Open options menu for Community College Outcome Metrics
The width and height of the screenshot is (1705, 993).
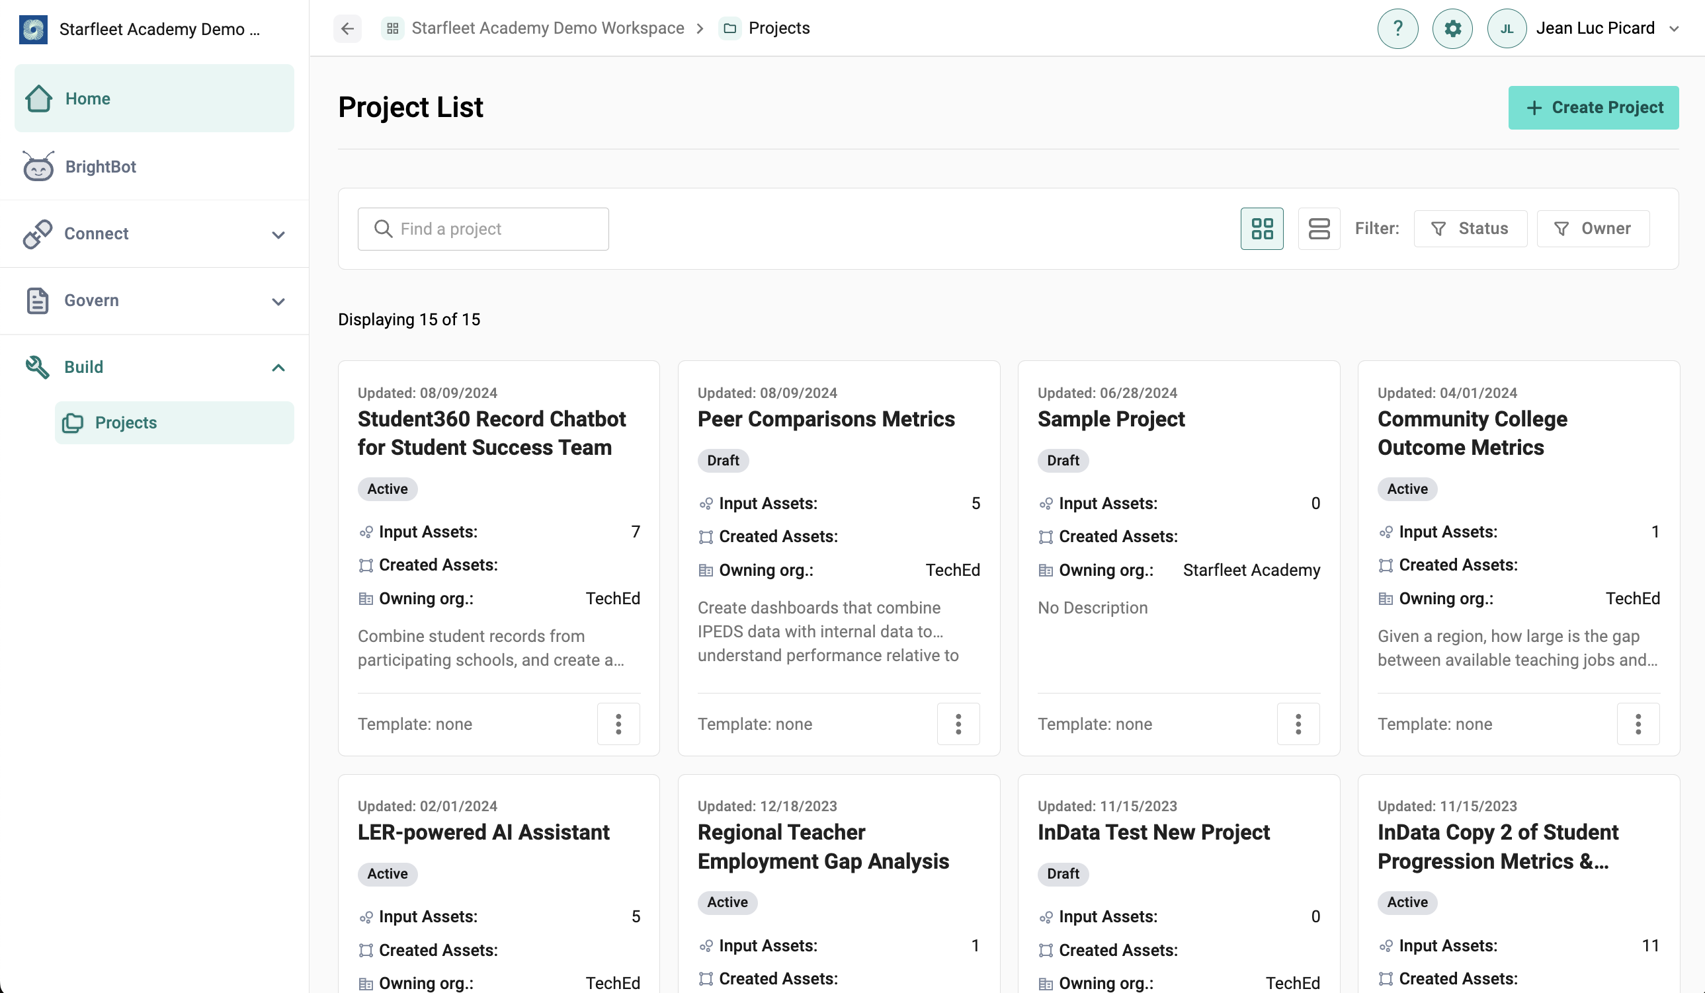(x=1638, y=724)
